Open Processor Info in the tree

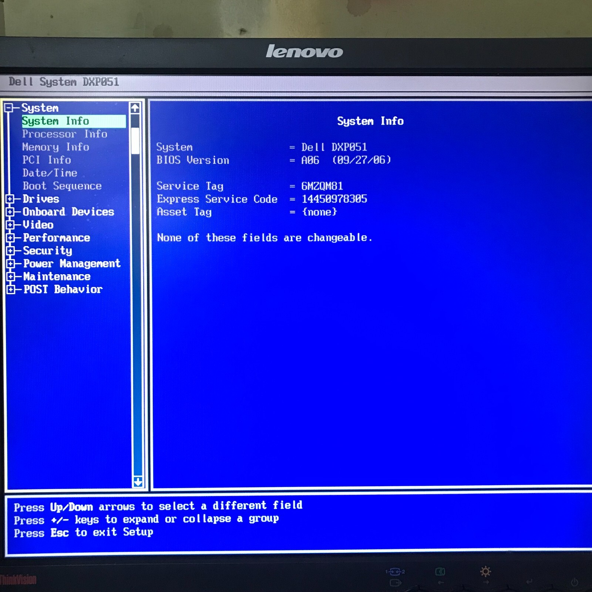(x=65, y=134)
